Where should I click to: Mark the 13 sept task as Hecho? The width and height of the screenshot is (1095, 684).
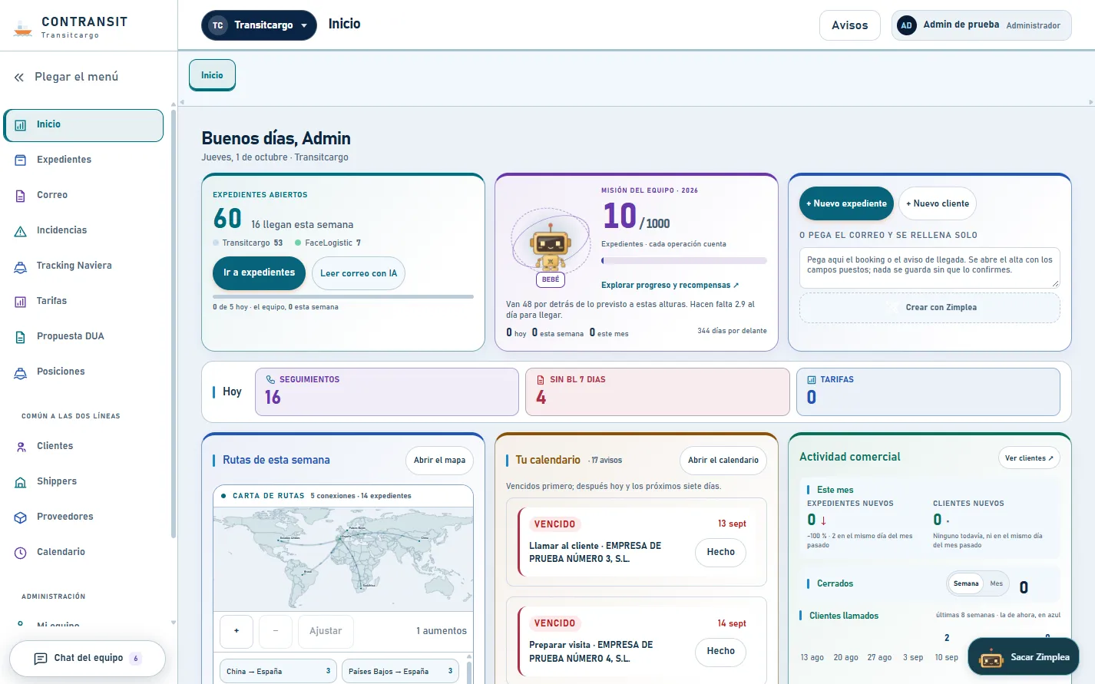click(x=721, y=553)
